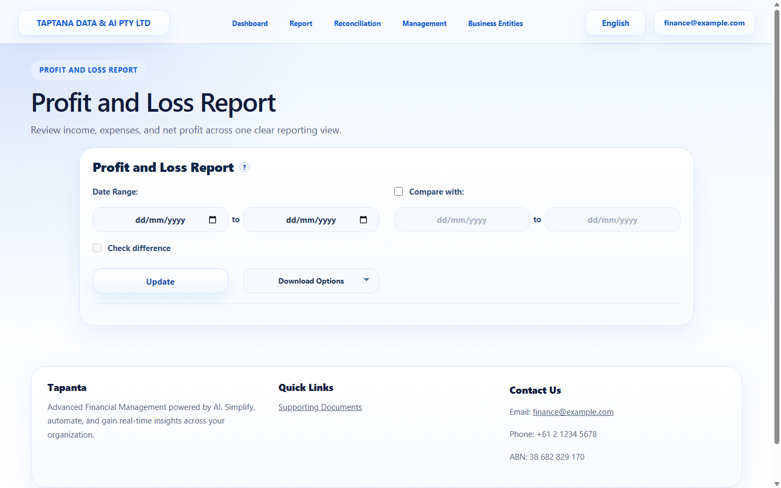The width and height of the screenshot is (781, 488).
Task: Focus the date range start field
Action: [x=161, y=220]
